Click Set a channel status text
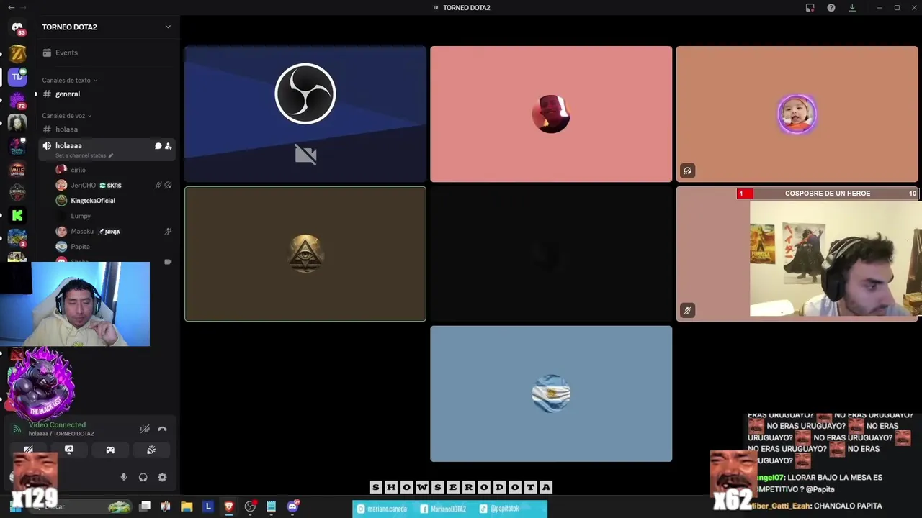Viewport: 922px width, 518px height. click(81, 155)
